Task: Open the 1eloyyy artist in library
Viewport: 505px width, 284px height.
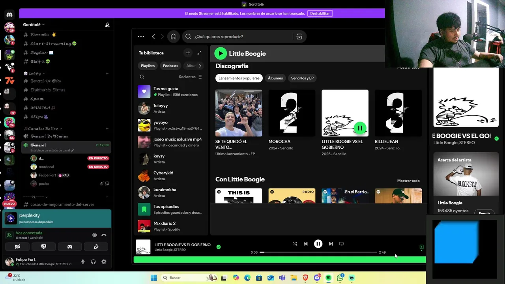Action: pyautogui.click(x=170, y=108)
